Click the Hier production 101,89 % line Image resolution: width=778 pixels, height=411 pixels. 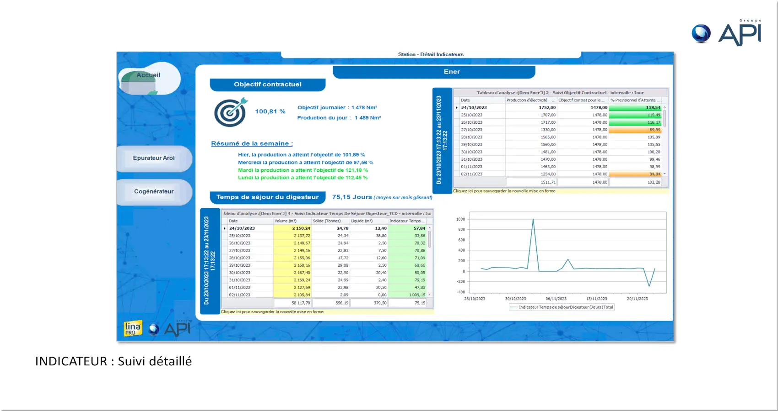coord(302,155)
